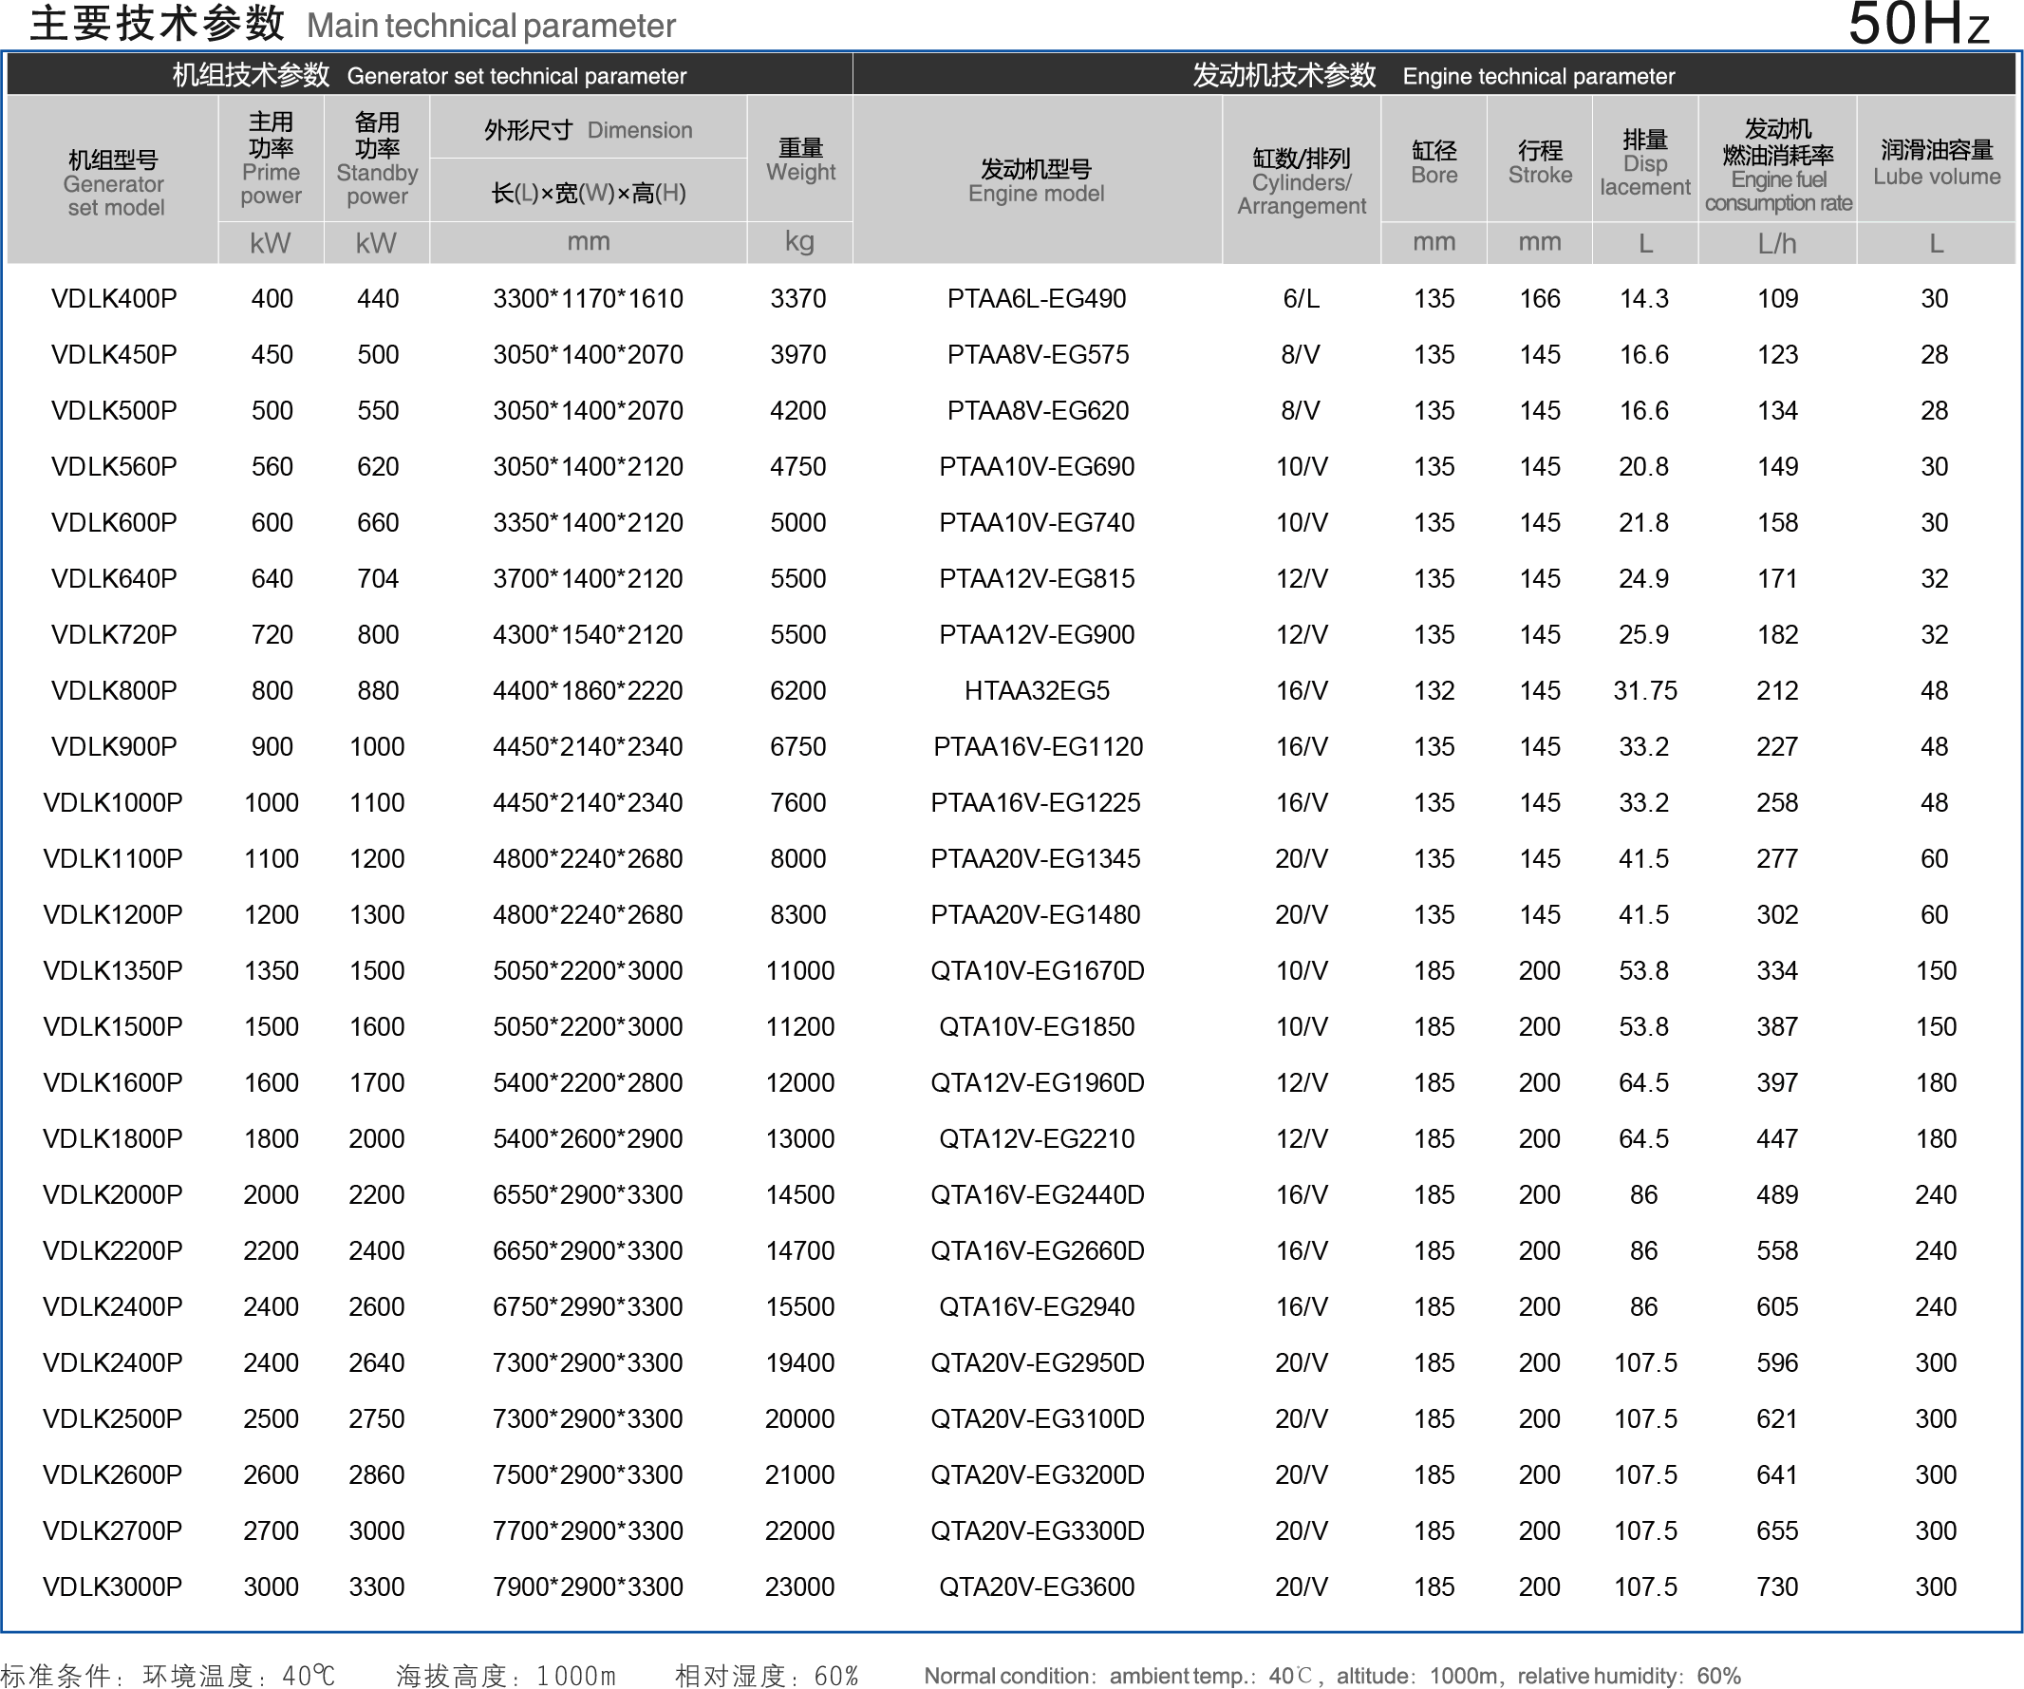Click the Generator set technical parameter banner
This screenshot has height=1689, width=2024.
click(x=429, y=75)
